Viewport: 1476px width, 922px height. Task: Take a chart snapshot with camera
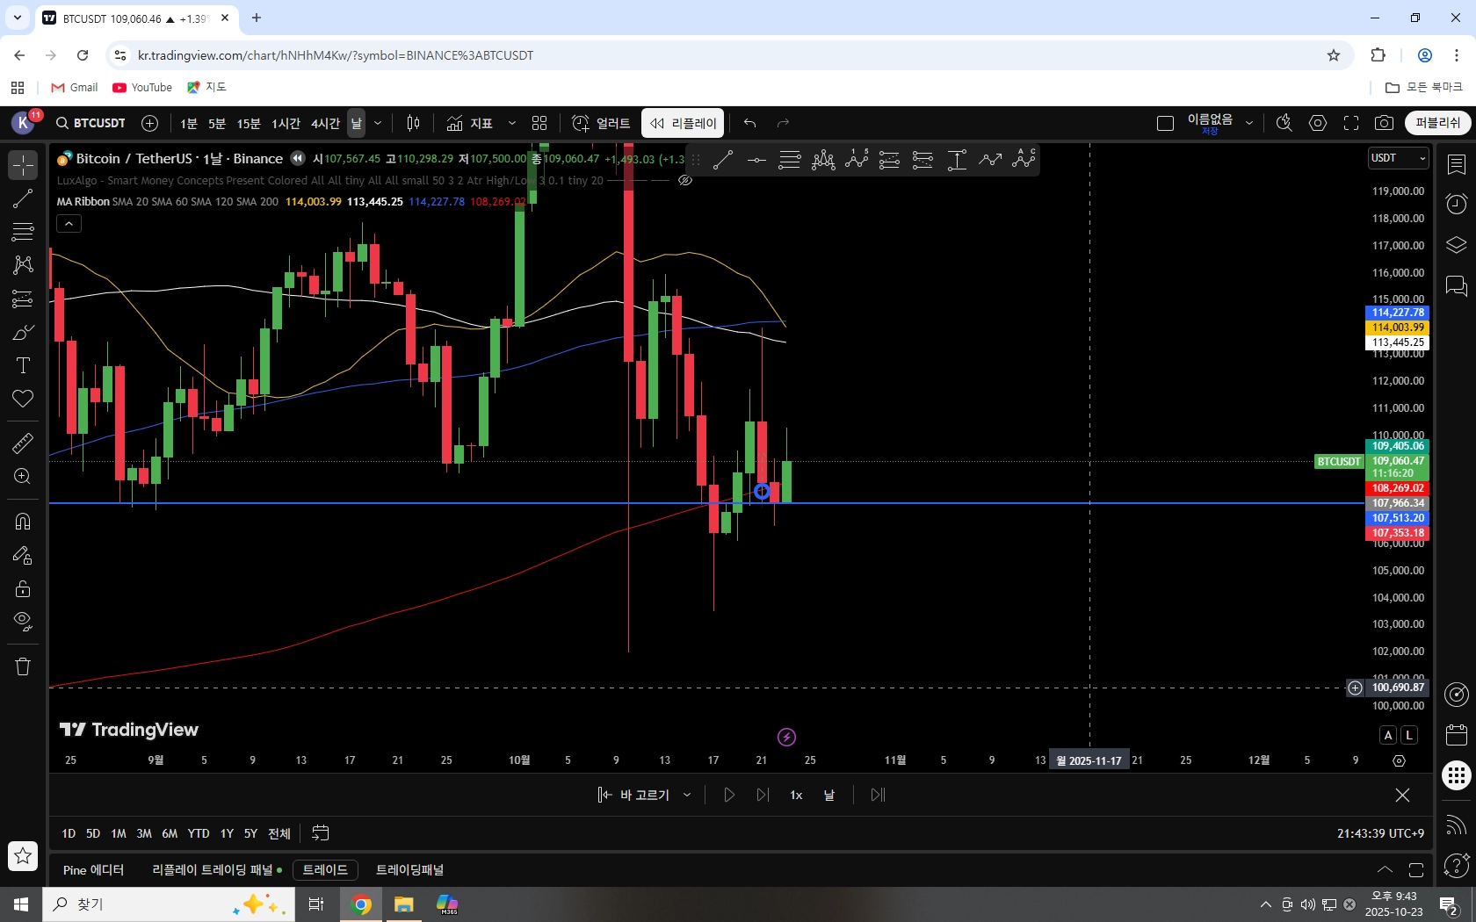click(1385, 124)
